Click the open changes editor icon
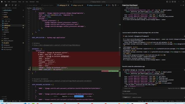This screenshot has height=104, width=185. point(113,5)
